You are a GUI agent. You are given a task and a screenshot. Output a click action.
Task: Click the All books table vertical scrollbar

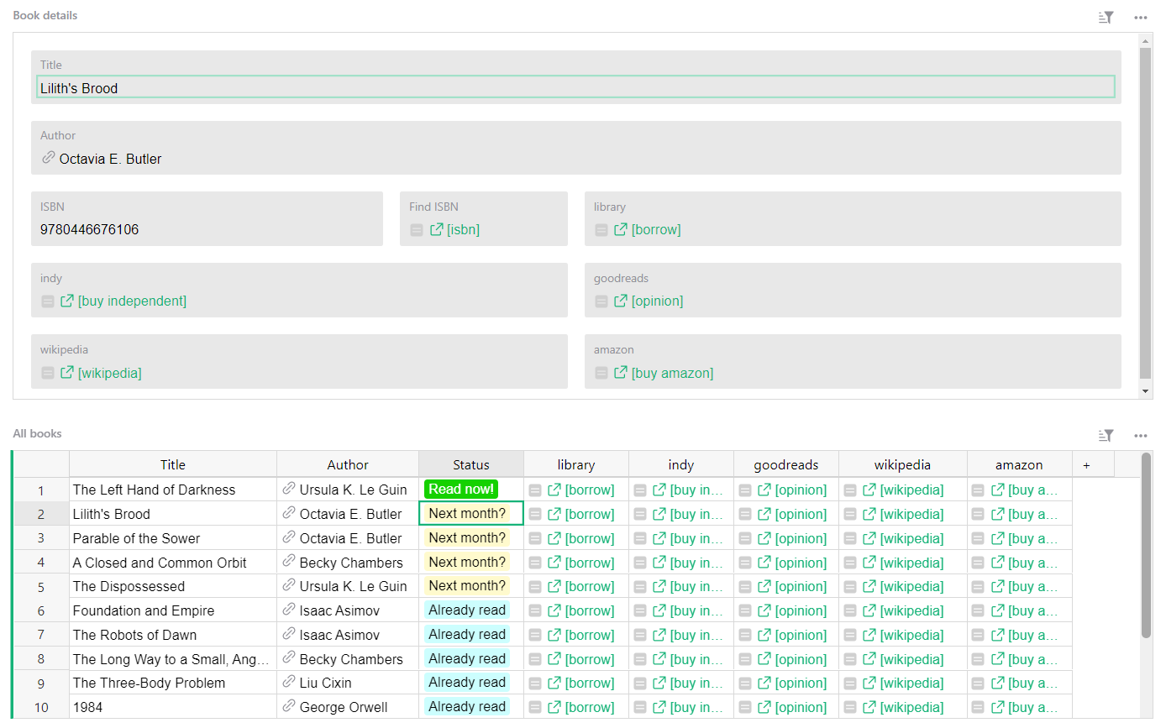click(x=1146, y=546)
